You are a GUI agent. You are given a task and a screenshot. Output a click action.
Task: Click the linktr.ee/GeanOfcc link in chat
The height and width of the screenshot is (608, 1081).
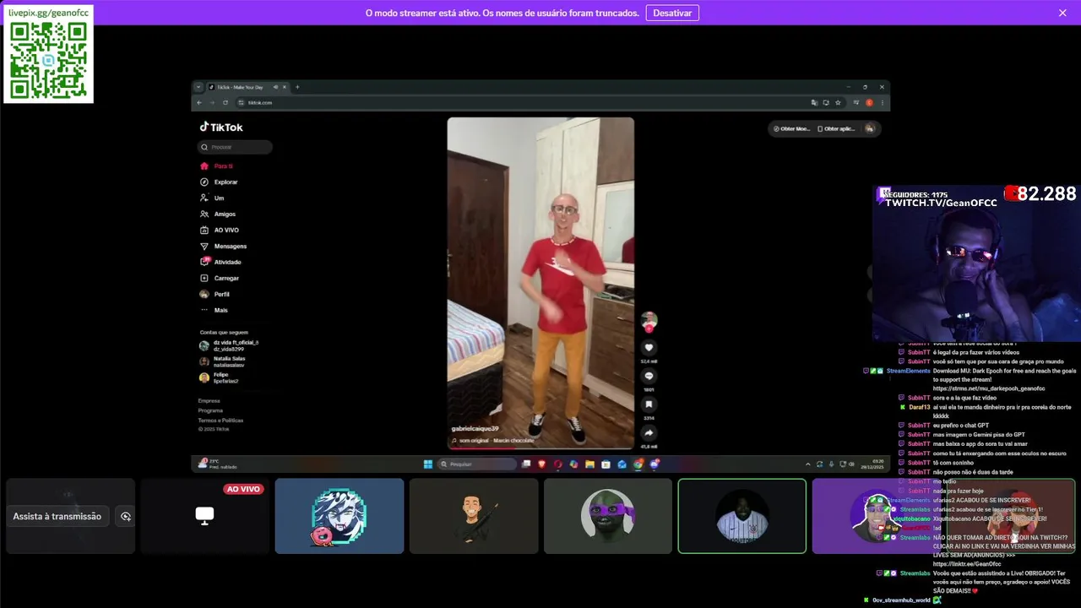pos(967,564)
